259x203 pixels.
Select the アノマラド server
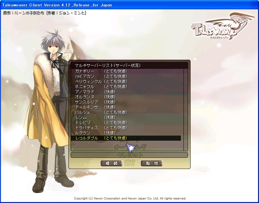126,92
